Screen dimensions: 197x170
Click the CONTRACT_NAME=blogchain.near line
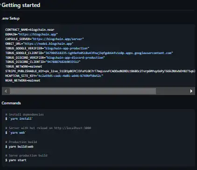pyautogui.click(x=30, y=30)
